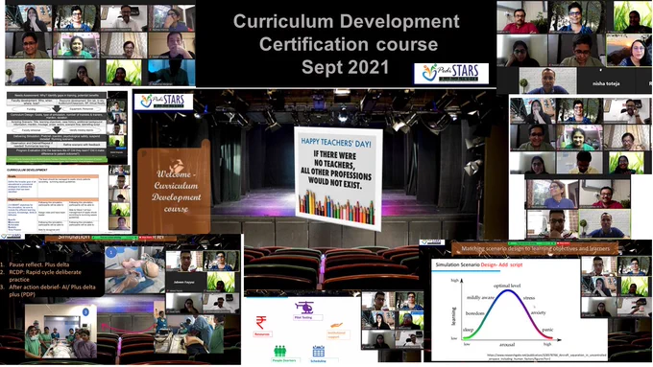
Task: Click 'CURRICULUM DEVELOPMENT' document heading
Action: [28, 170]
